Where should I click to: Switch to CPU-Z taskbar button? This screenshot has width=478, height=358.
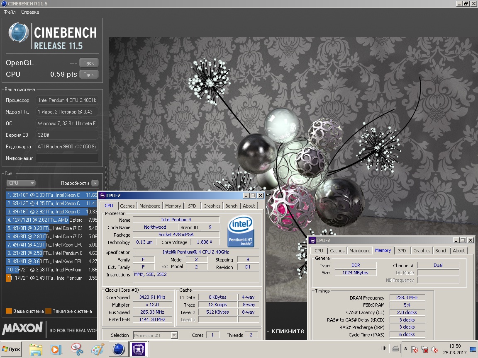point(138,349)
